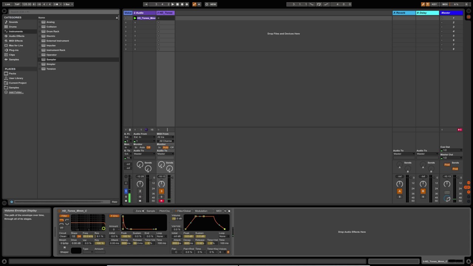Expand the Drum Rack browser item
The image size is (473, 266).
point(40,31)
